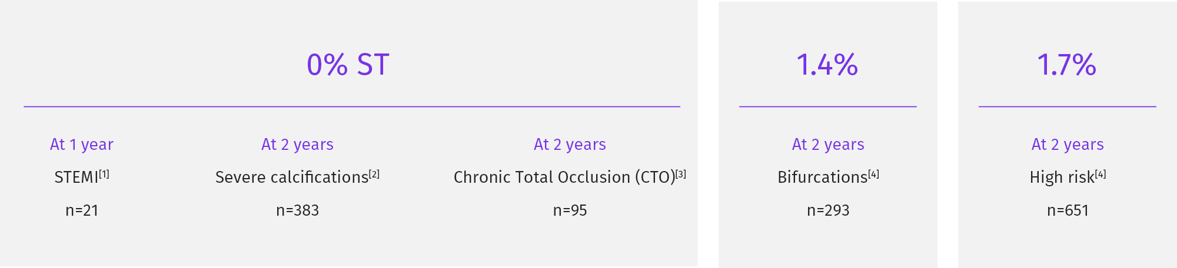The height and width of the screenshot is (268, 1177).
Task: Click 'At 2 years' above Bifurcations
Action: (x=828, y=145)
